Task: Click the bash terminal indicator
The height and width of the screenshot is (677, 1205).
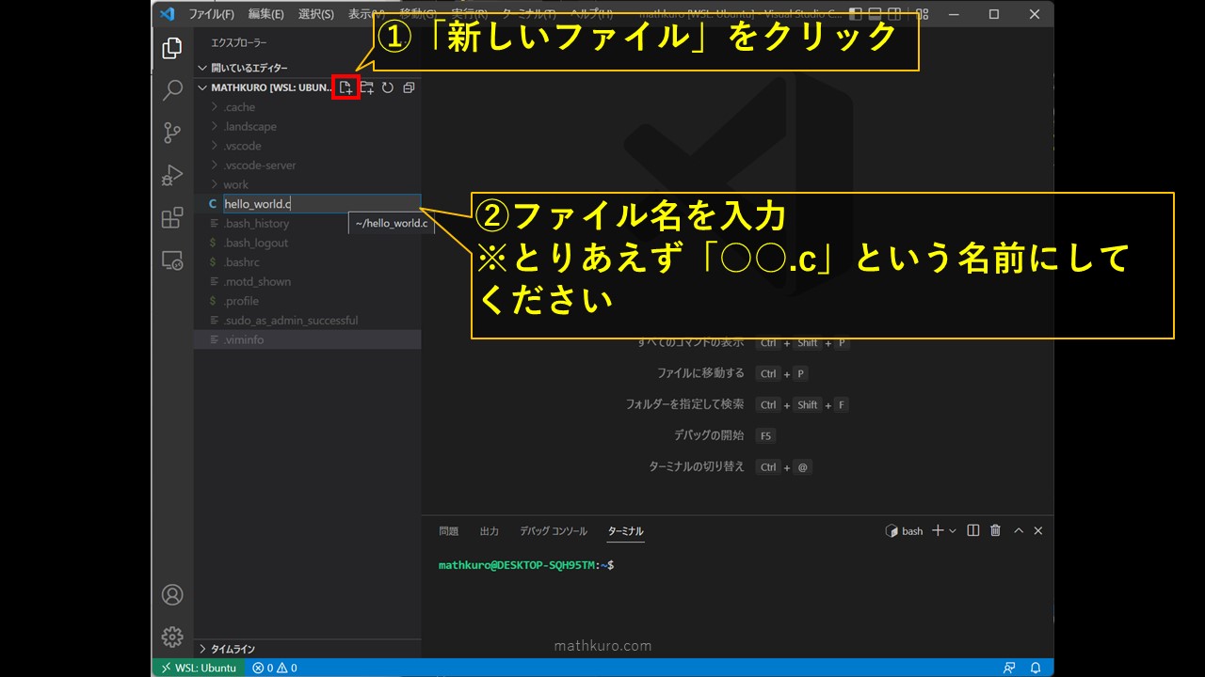Action: pos(904,531)
